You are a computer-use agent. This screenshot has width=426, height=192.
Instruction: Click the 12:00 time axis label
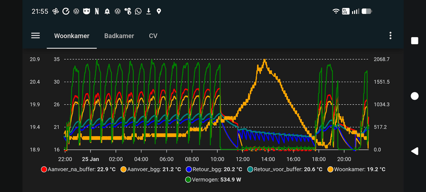[242, 159]
